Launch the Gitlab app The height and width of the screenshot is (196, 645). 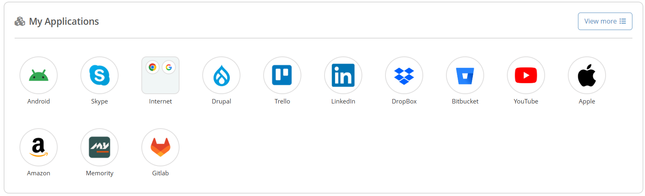[160, 147]
